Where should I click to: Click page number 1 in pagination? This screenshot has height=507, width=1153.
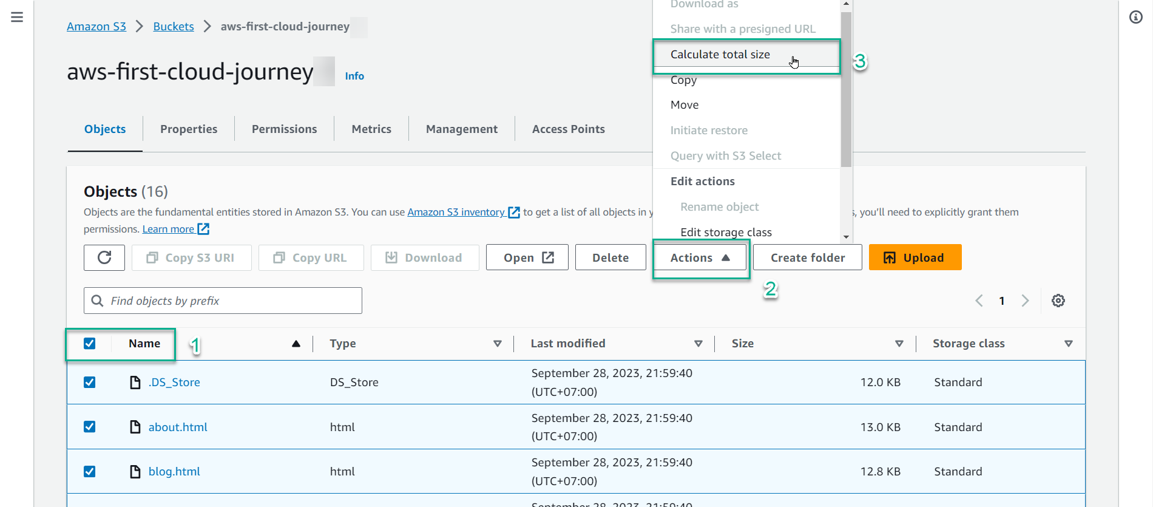1002,301
